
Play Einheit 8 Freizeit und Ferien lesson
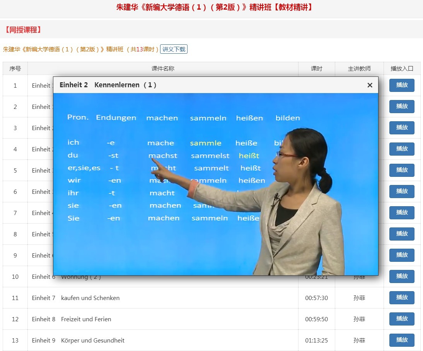coord(402,319)
